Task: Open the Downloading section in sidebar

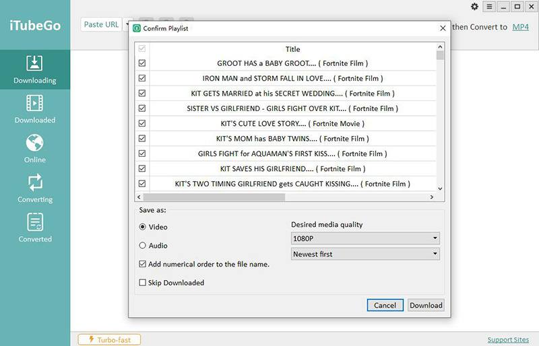Action: (35, 69)
